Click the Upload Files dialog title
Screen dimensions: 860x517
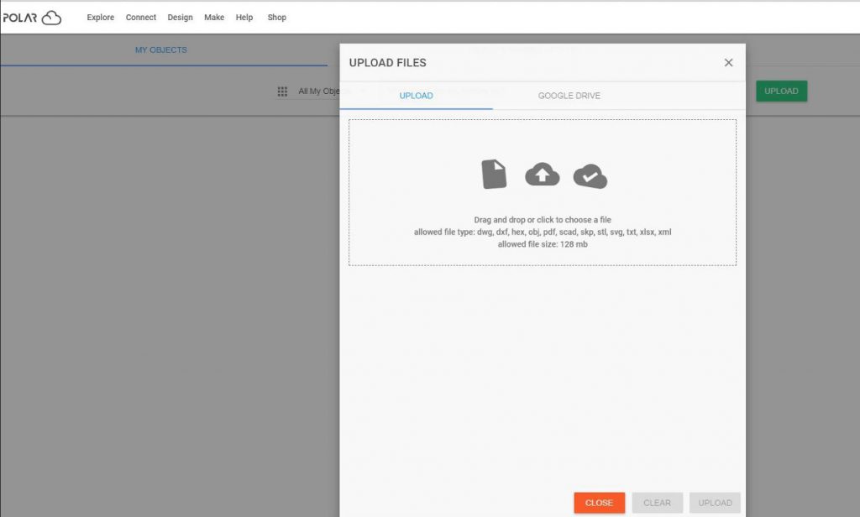tap(388, 62)
